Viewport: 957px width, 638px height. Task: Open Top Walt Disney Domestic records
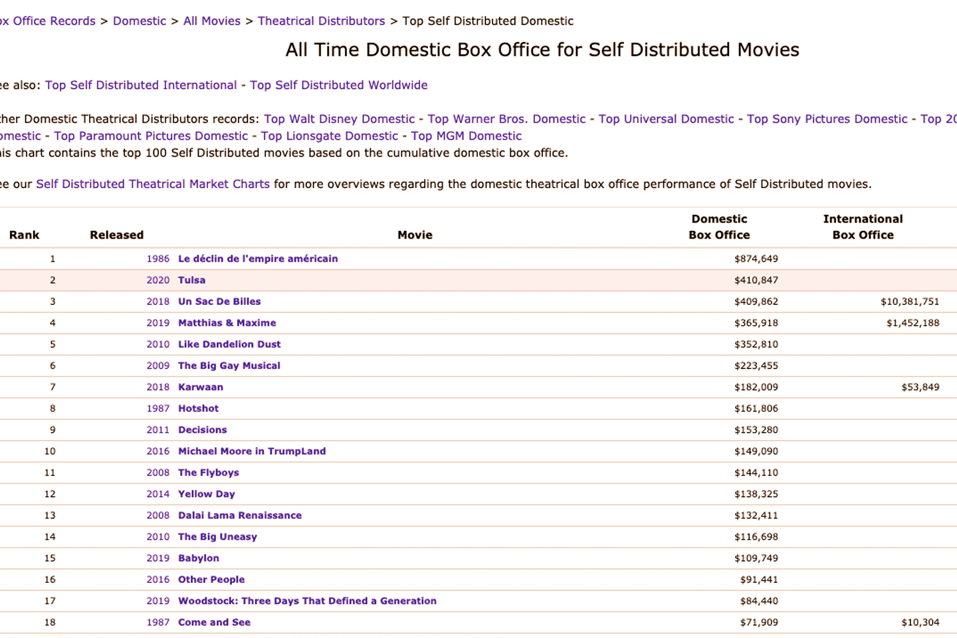click(340, 119)
